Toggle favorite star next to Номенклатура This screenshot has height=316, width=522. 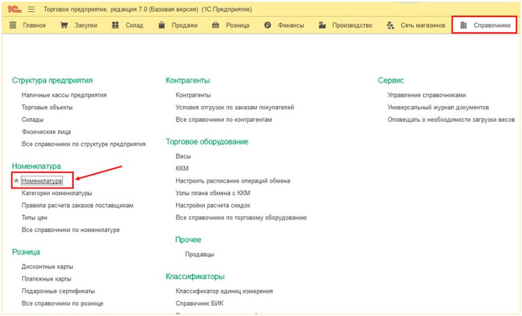point(16,181)
